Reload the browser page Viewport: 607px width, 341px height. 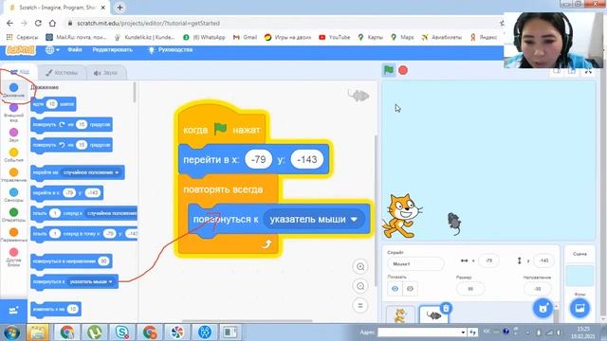[38, 23]
